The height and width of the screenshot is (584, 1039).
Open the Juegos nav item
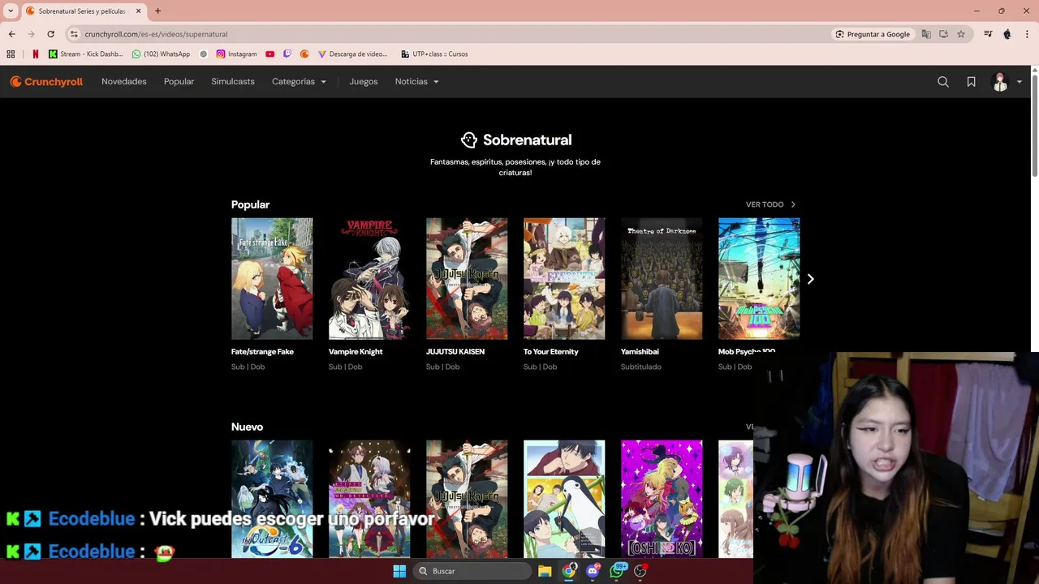(364, 82)
